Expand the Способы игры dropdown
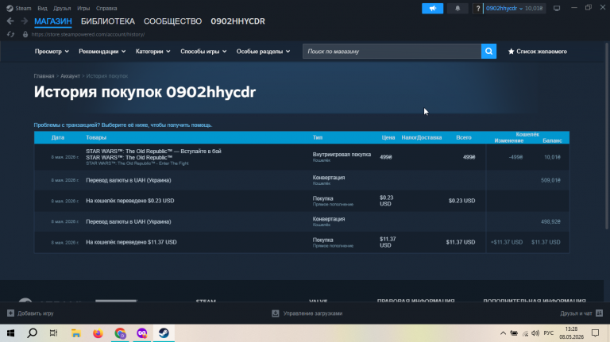 click(x=203, y=52)
